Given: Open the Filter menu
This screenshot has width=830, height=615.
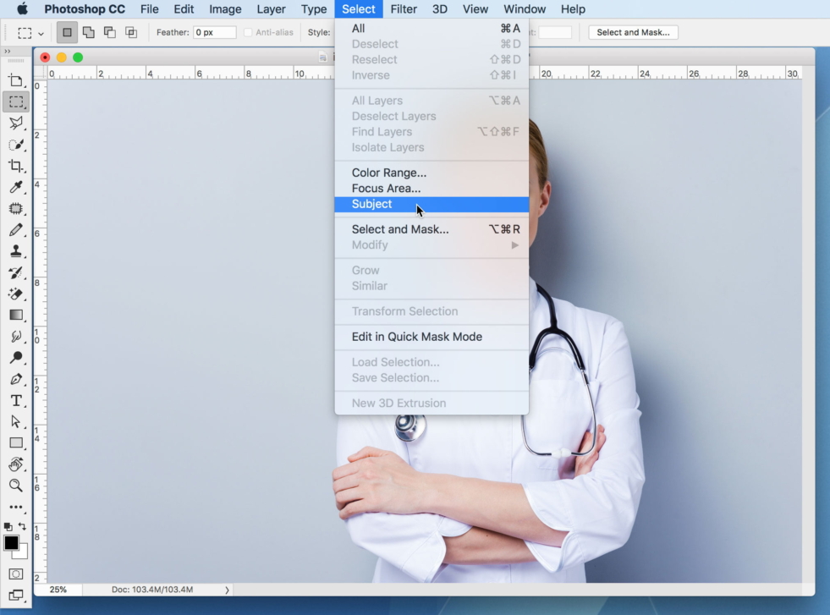Looking at the screenshot, I should [404, 9].
